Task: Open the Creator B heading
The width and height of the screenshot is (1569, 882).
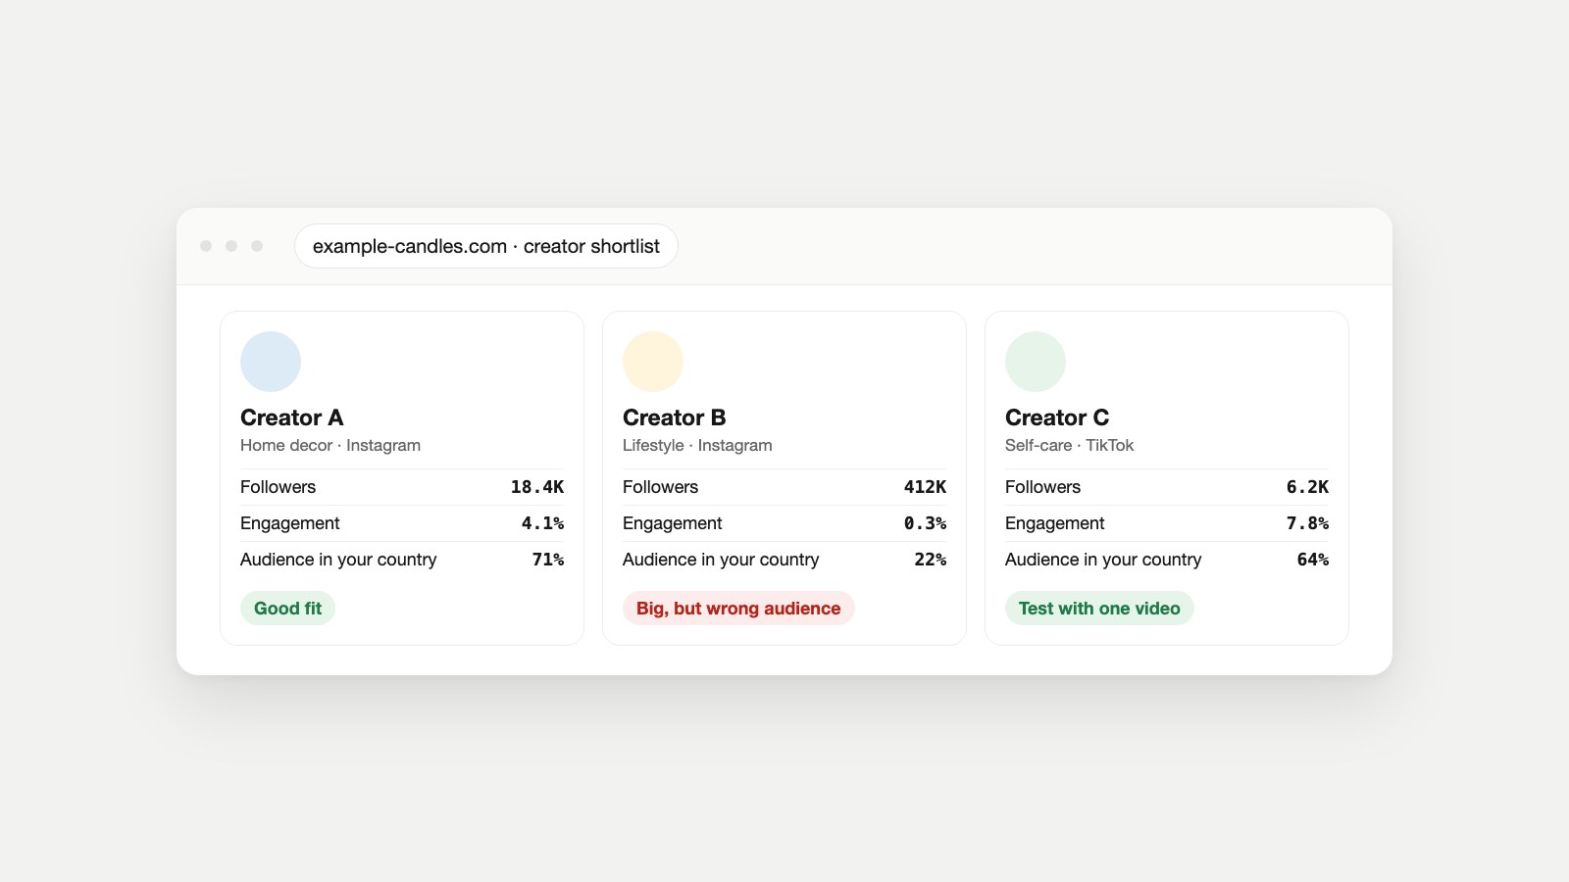Action: click(675, 417)
